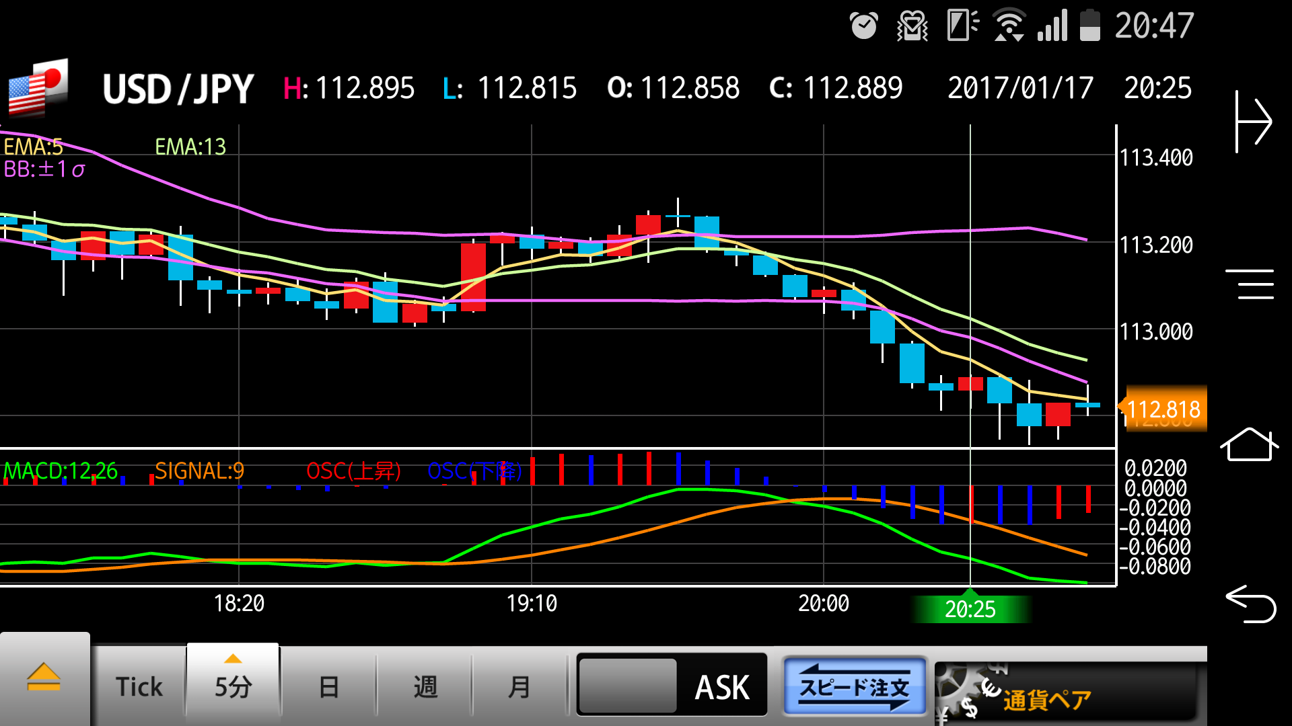Image resolution: width=1292 pixels, height=726 pixels.
Task: Tap the status bar clock 20:47
Action: (1154, 26)
